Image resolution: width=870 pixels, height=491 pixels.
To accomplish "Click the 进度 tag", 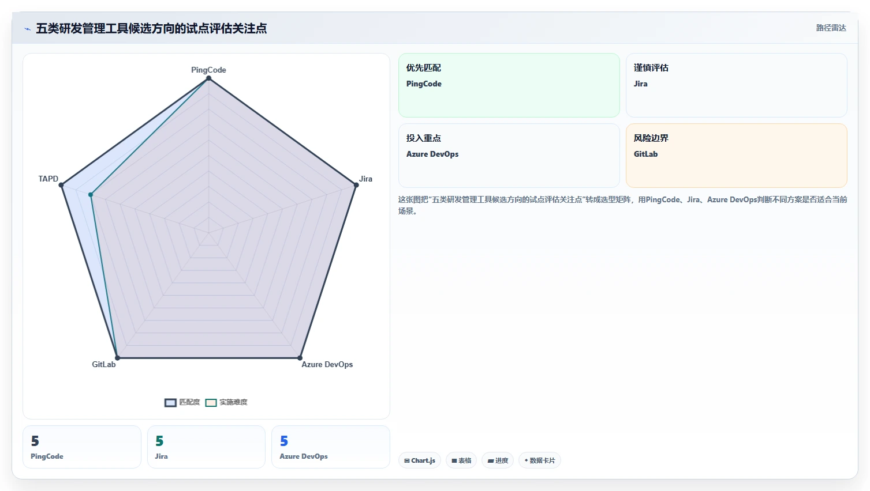I will coord(498,460).
